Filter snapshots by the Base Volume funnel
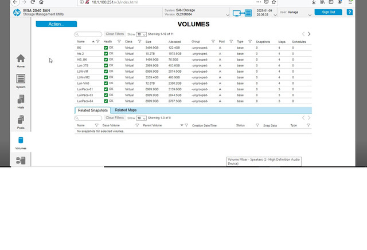 coord(137,125)
